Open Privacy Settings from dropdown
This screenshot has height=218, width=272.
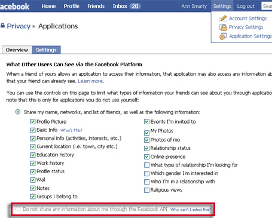[x=246, y=27]
